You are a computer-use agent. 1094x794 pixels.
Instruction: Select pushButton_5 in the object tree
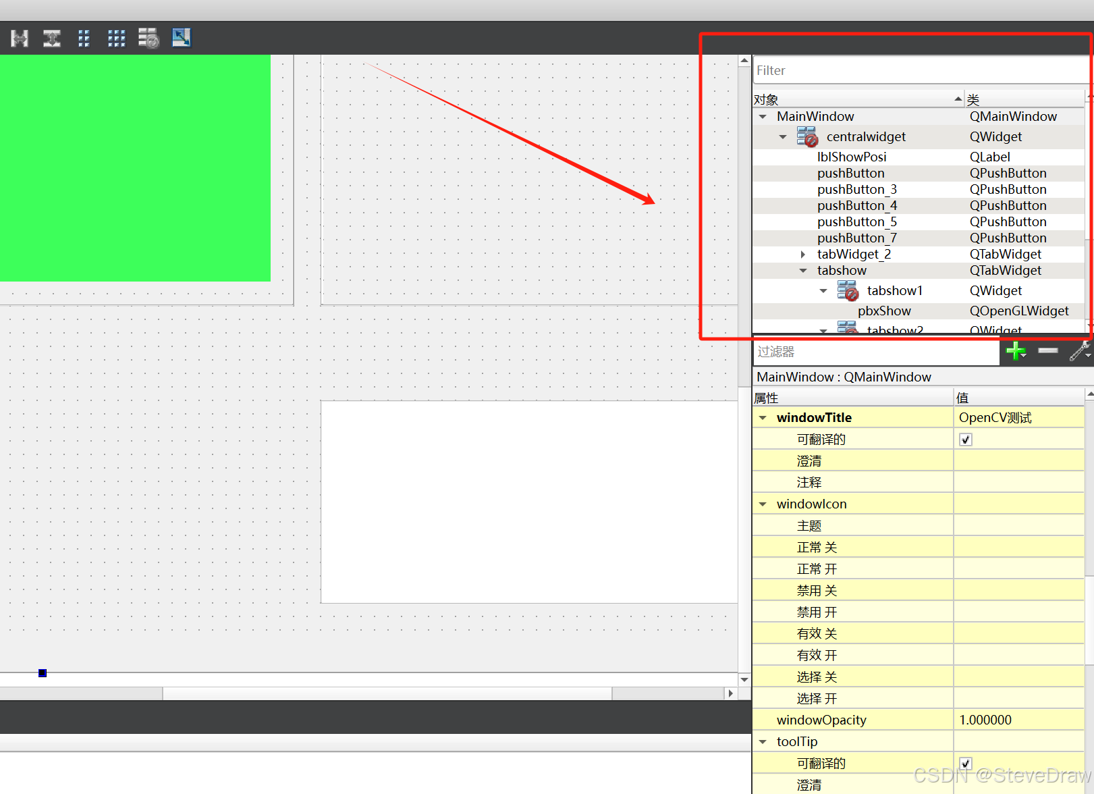[857, 222]
